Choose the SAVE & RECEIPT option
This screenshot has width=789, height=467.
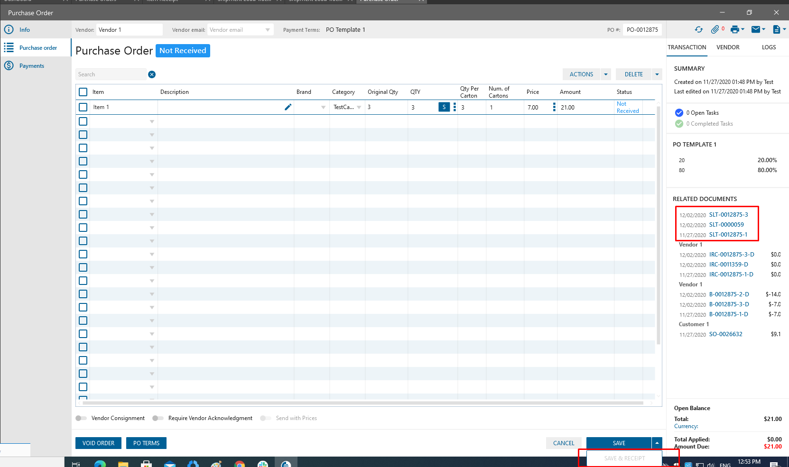click(624, 458)
